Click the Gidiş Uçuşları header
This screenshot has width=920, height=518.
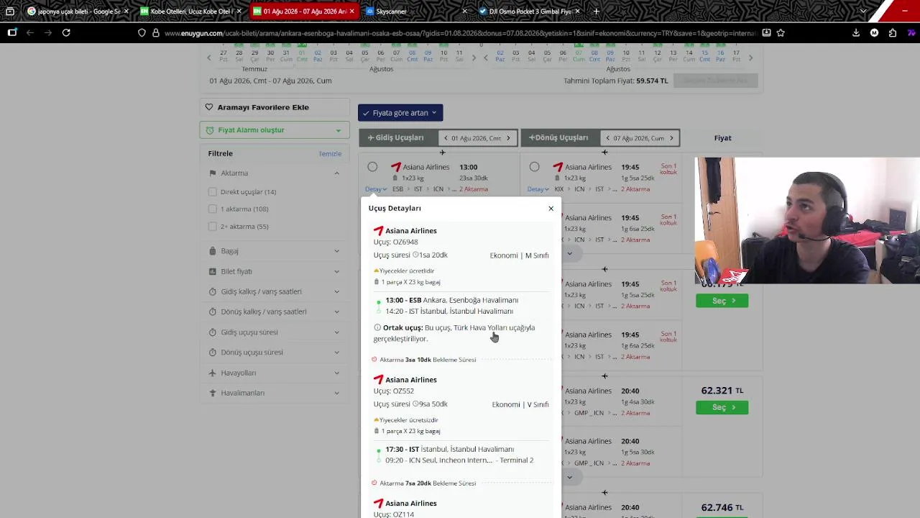396,138
